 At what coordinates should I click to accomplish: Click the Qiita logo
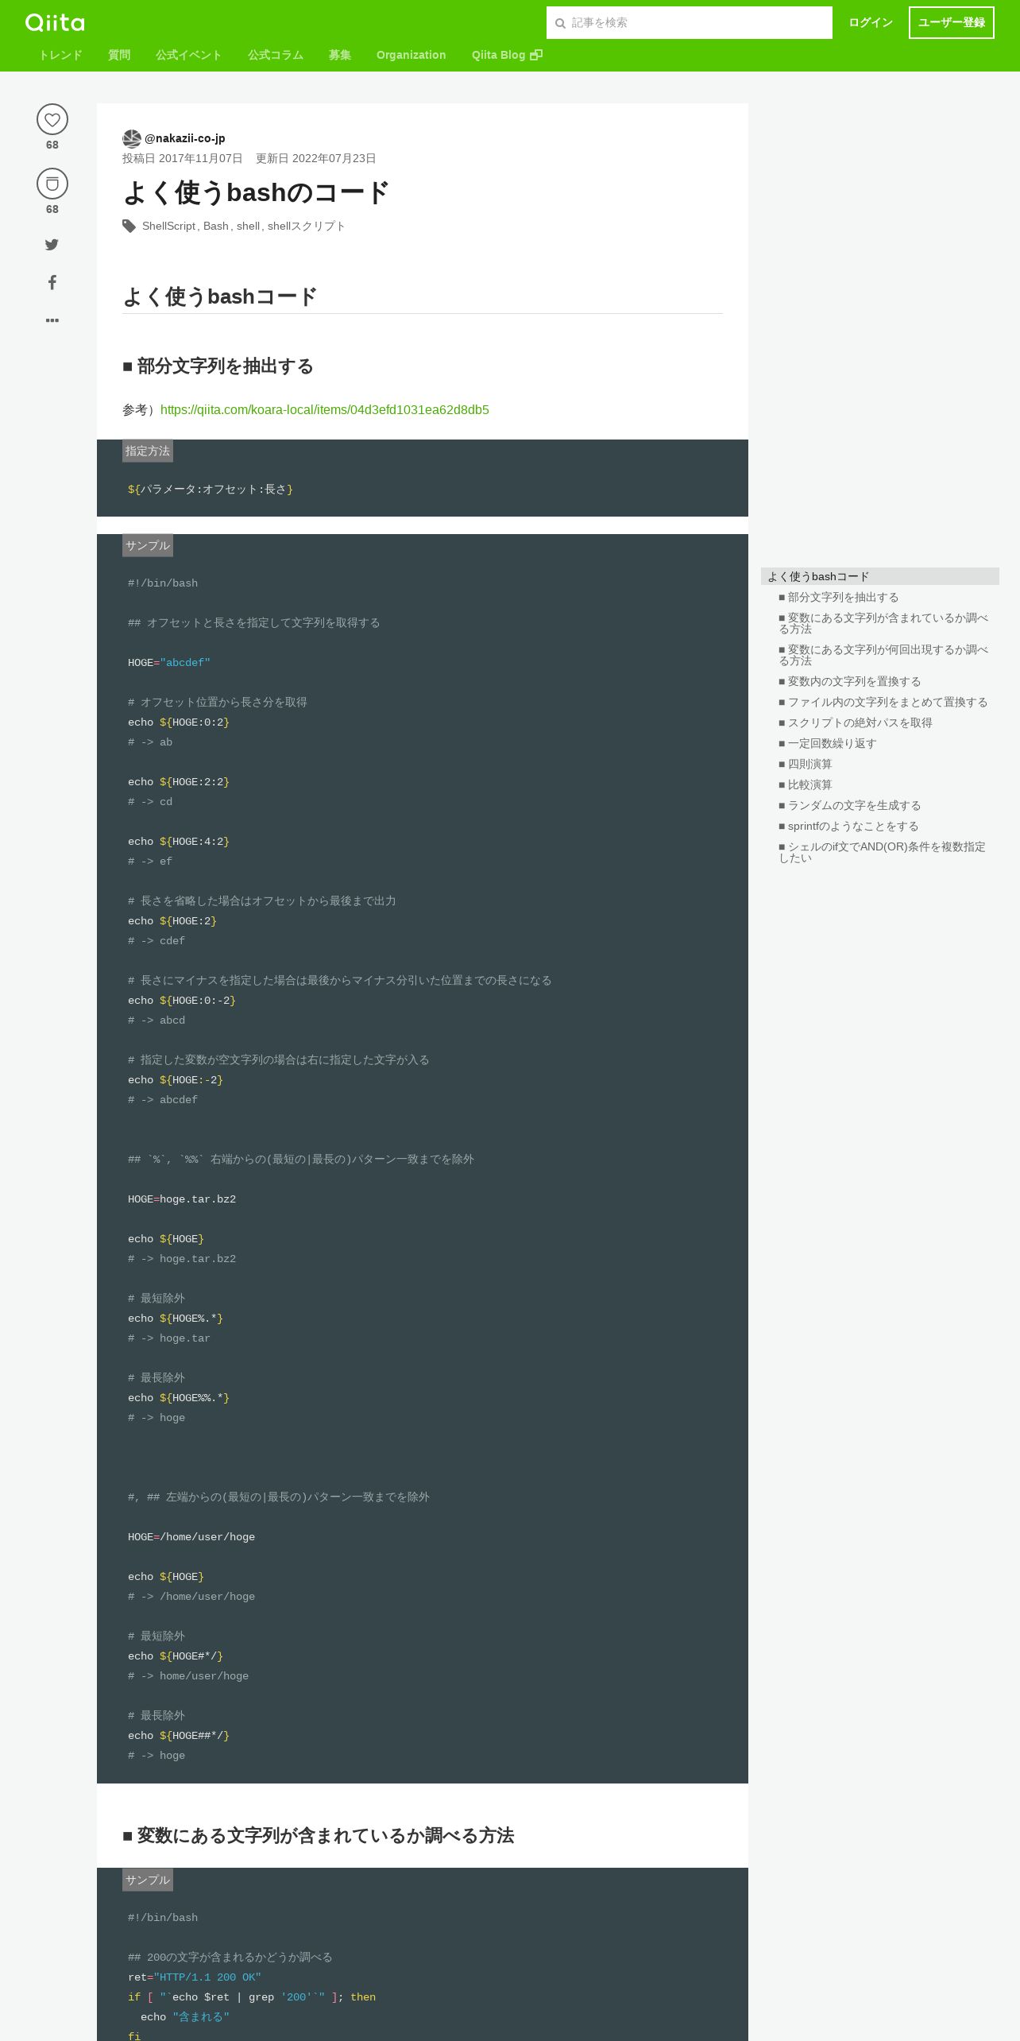click(x=55, y=22)
